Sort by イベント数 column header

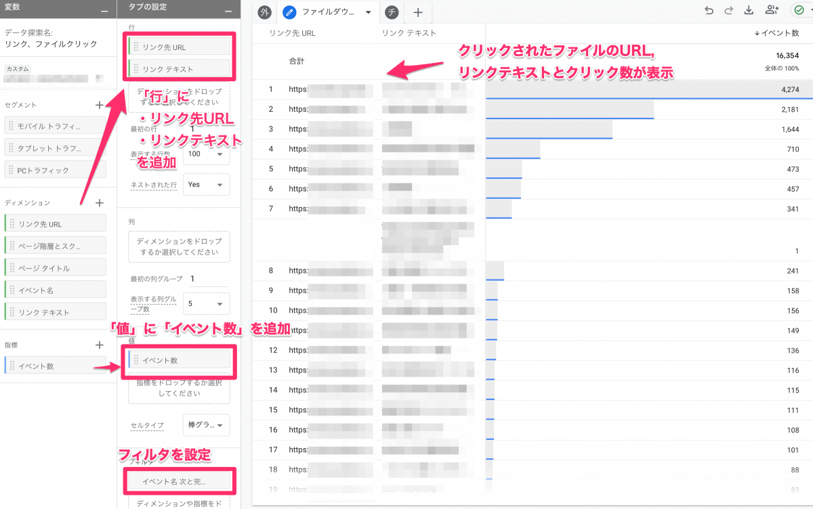(x=776, y=33)
